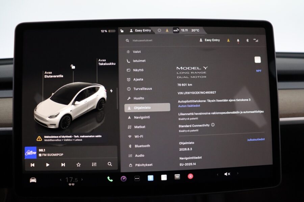Open notifications bell icon
The height and width of the screenshot is (202, 304).
tap(238, 41)
